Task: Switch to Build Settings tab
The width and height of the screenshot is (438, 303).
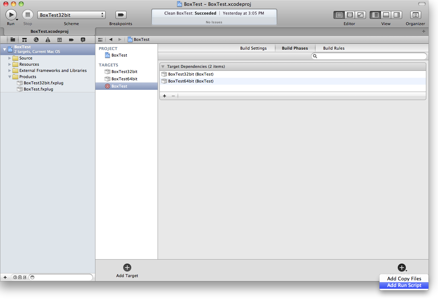Action: pyautogui.click(x=253, y=48)
